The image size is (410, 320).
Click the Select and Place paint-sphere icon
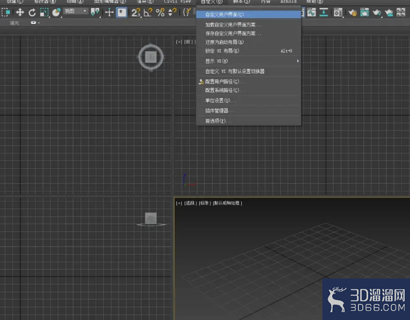point(56,12)
